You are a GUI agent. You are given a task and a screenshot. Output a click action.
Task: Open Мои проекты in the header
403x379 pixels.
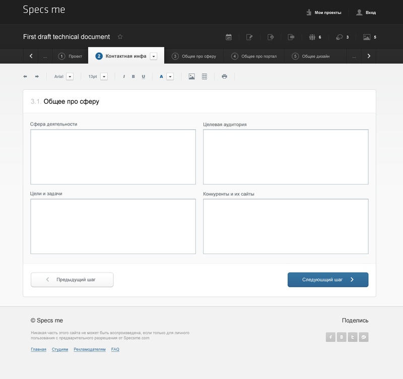pyautogui.click(x=328, y=13)
